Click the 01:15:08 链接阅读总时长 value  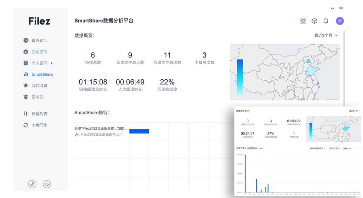click(x=93, y=82)
